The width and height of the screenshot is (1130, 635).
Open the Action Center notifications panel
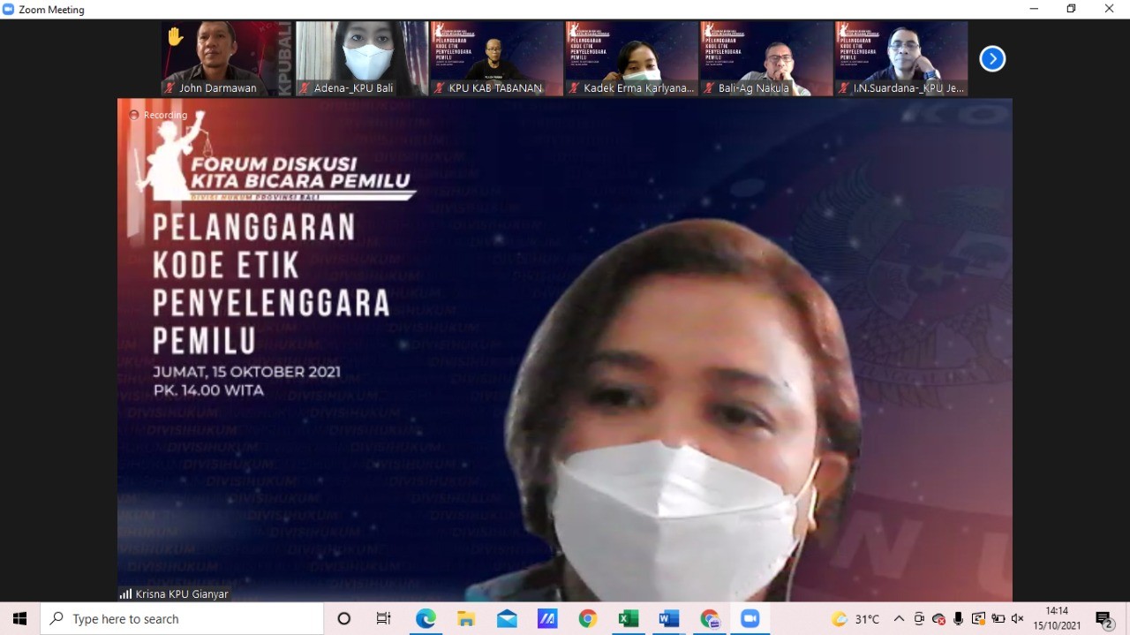point(1104,619)
